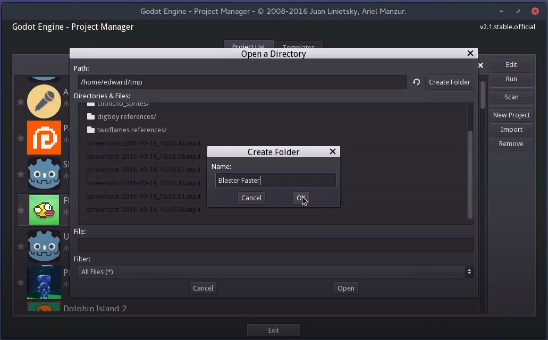Select screencast-2016-10-18_16.05.01.mp4
548x340 pixels.
coord(144,197)
